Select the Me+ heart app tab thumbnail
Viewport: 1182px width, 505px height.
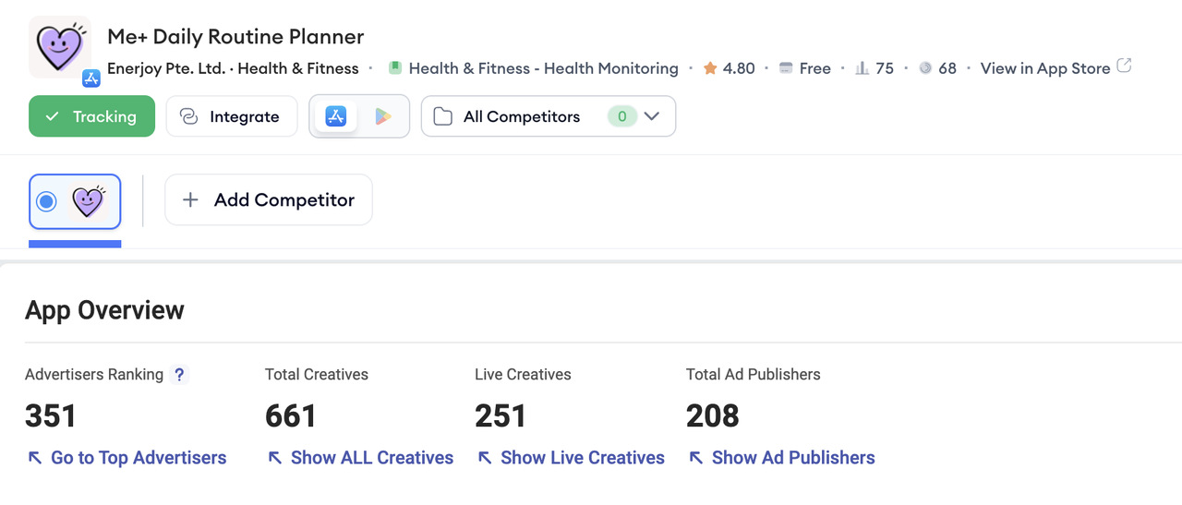(89, 200)
